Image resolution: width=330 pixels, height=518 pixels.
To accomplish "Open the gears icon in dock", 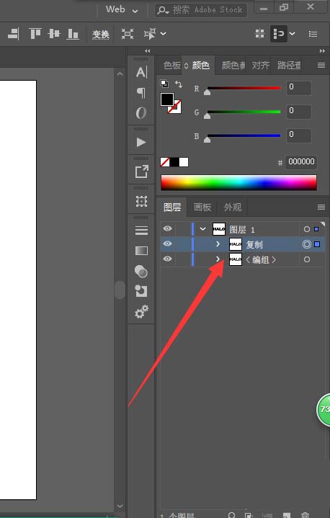I will coord(141,311).
